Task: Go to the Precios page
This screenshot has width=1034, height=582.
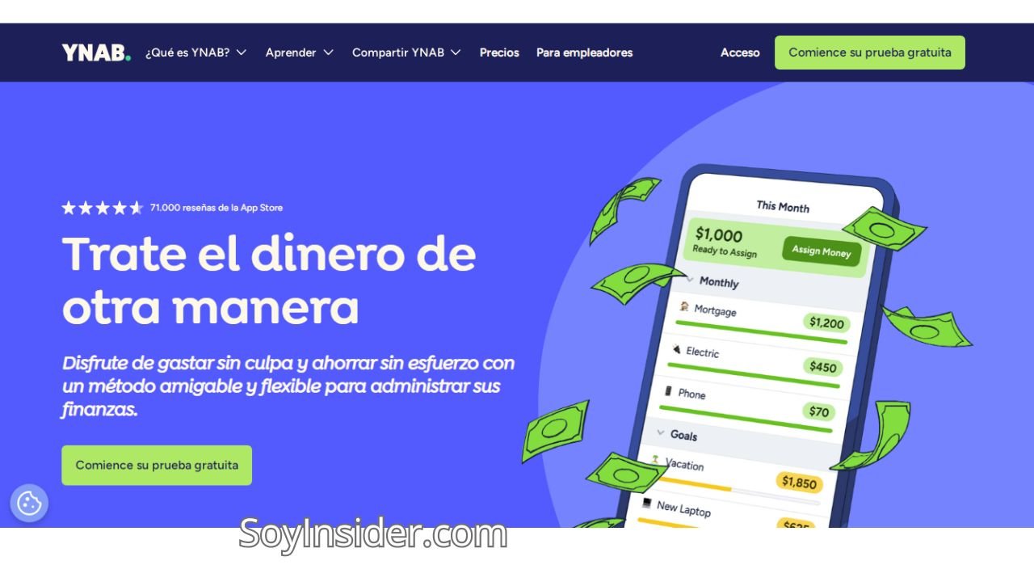Action: tap(499, 53)
